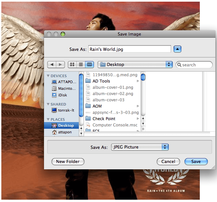This screenshot has width=217, height=202.
Task: Click the file list scrollbar thumb
Action: pyautogui.click(x=143, y=77)
